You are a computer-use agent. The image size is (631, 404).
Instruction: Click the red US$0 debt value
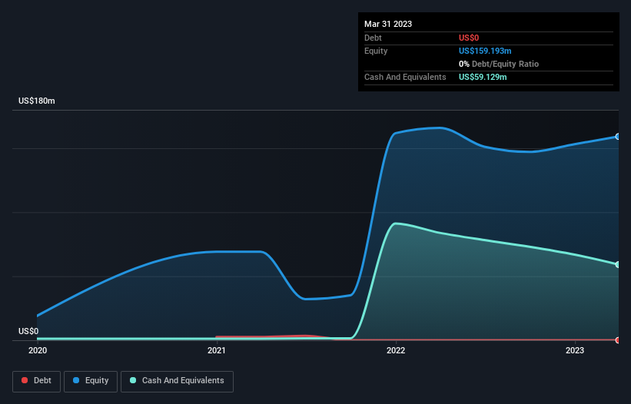point(469,38)
